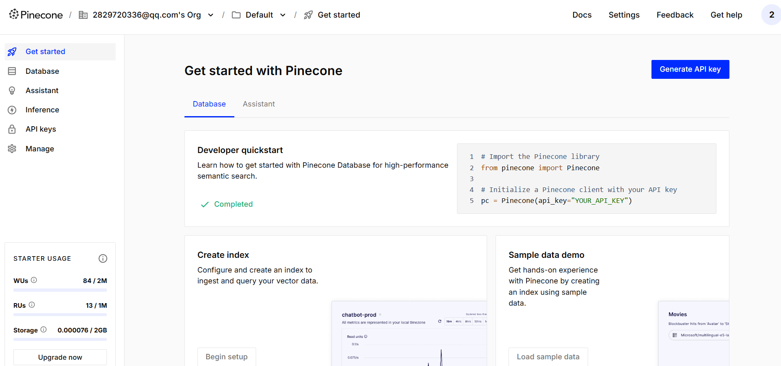The height and width of the screenshot is (366, 781).
Task: Expand the organization dropdown chevron
Action: pyautogui.click(x=211, y=15)
